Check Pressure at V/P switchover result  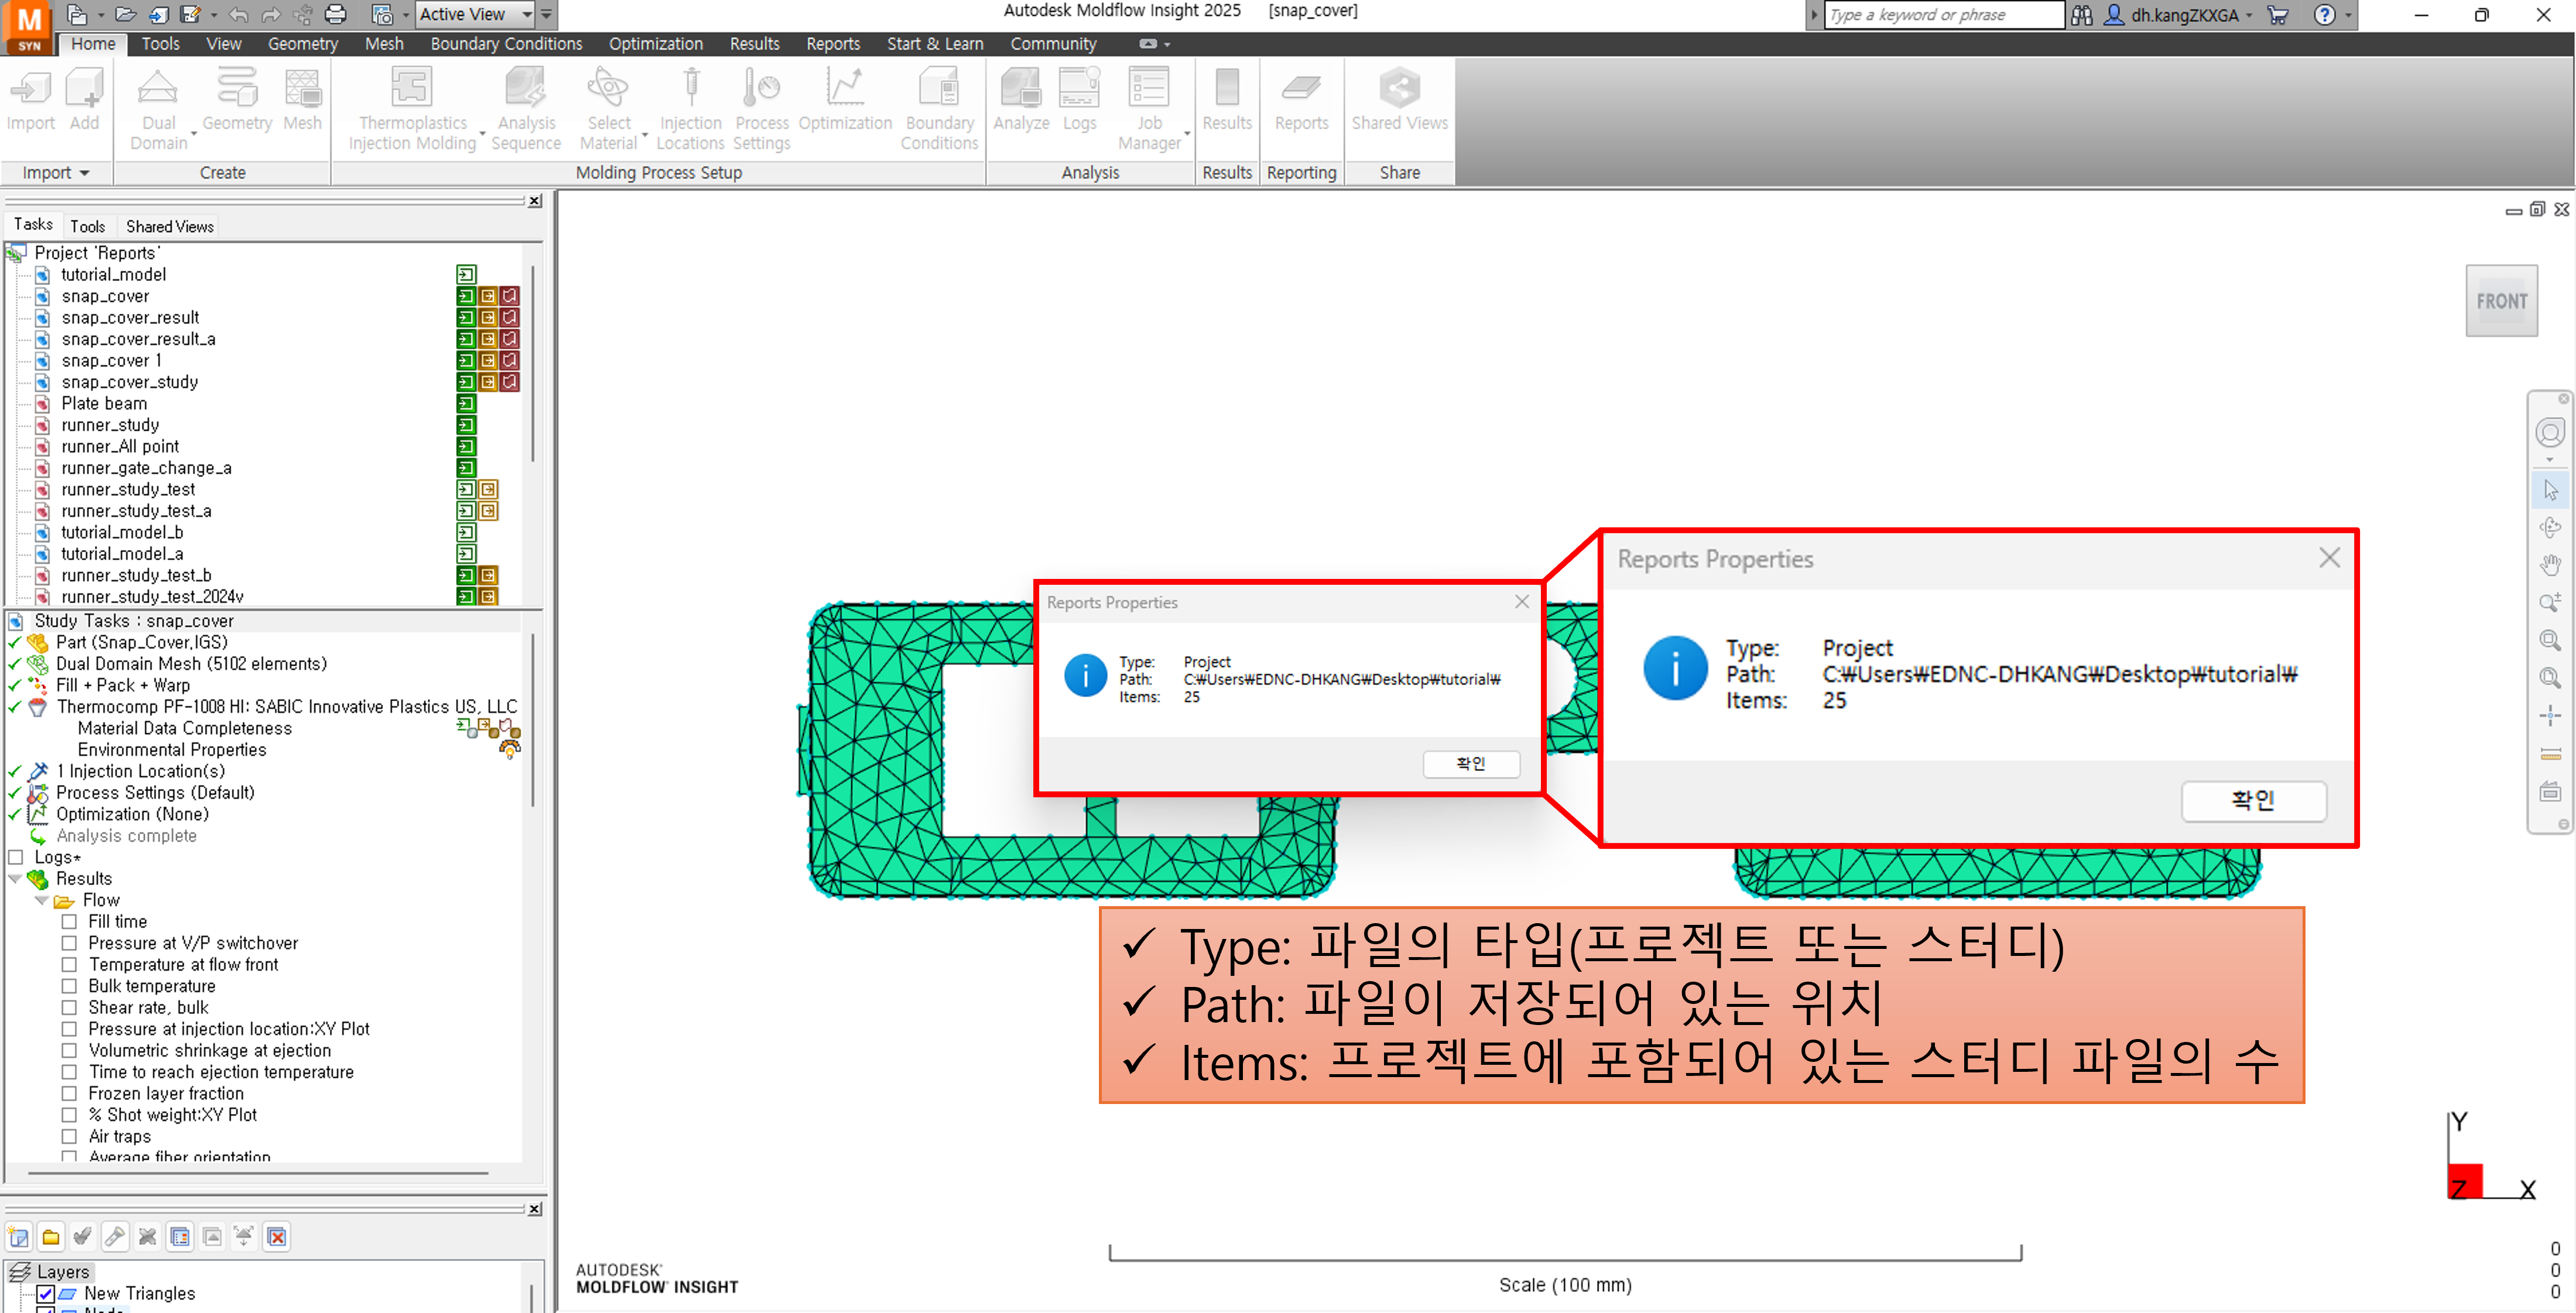[69, 943]
